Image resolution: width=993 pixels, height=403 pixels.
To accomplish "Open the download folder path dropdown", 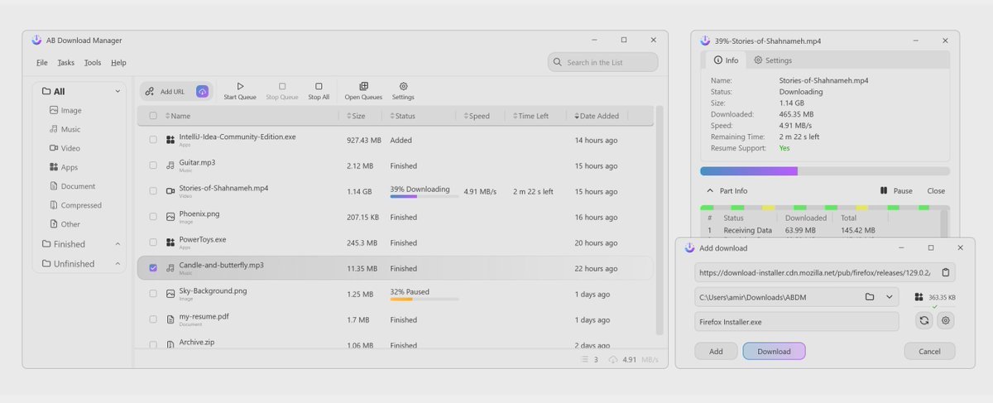I will (x=890, y=296).
